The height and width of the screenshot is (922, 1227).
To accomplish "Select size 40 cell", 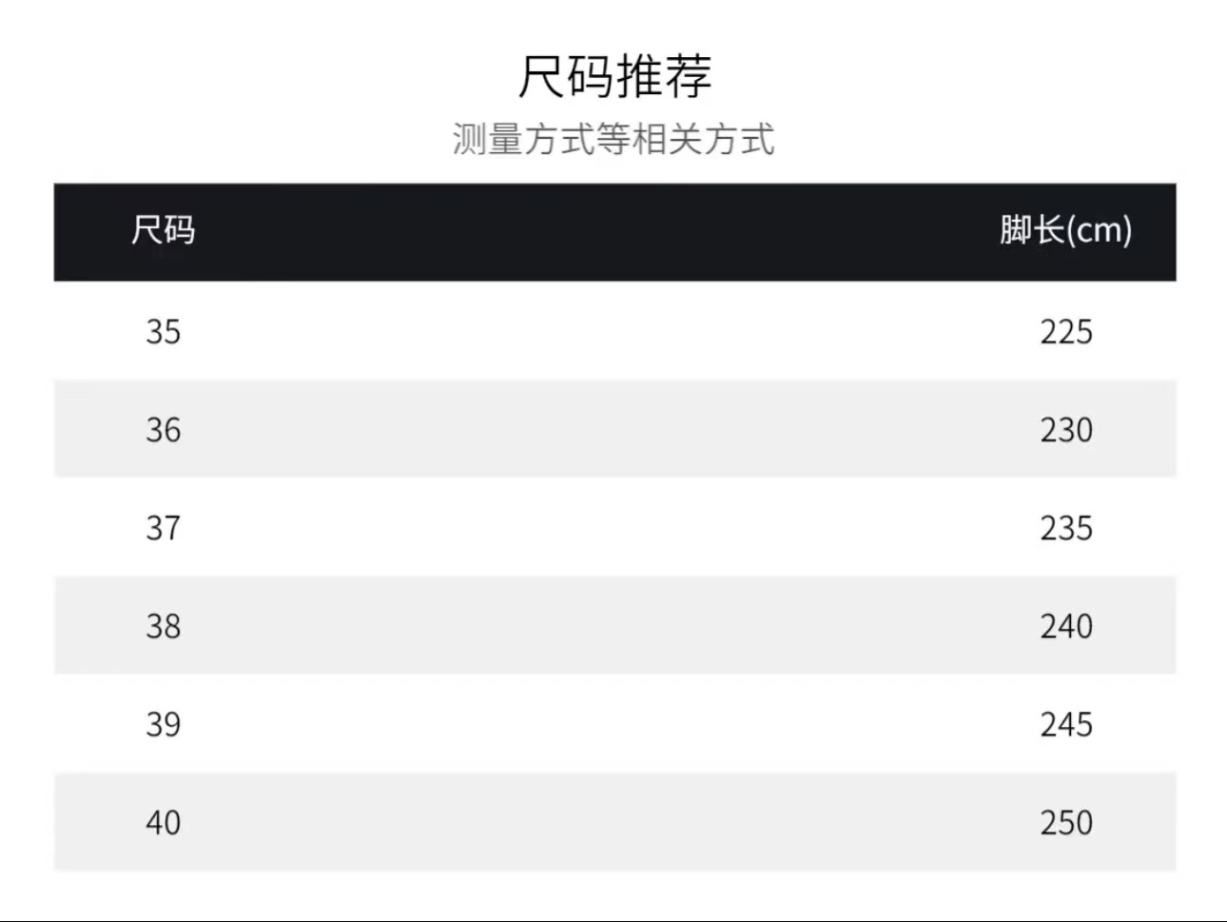I will point(163,822).
